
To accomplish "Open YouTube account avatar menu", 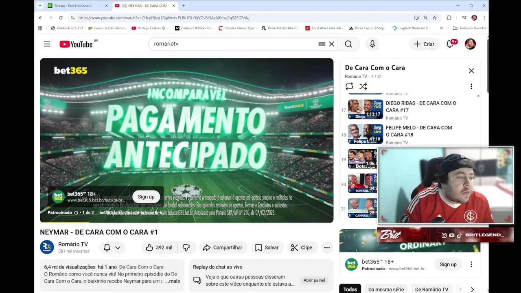I will pyautogui.click(x=470, y=44).
